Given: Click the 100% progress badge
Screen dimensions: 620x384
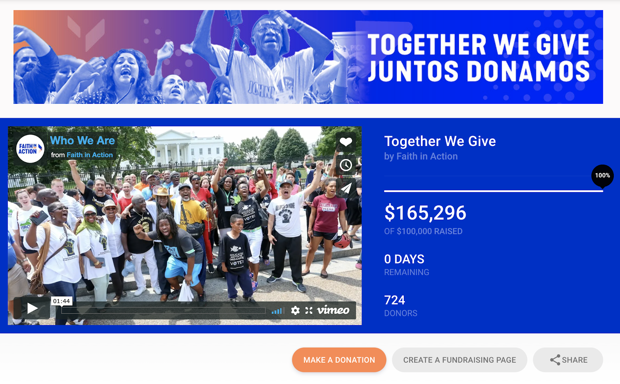Looking at the screenshot, I should [603, 176].
